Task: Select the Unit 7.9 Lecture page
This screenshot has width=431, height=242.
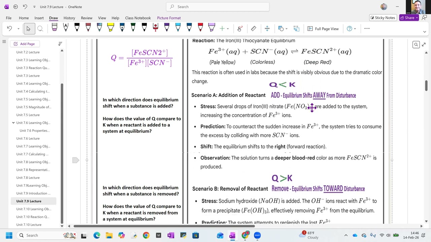Action: point(29,201)
